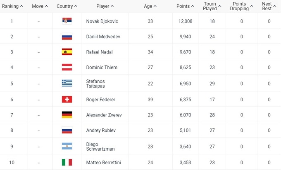The width and height of the screenshot is (281, 170).
Task: Sort by Tourn Played column header
Action: pos(212,7)
